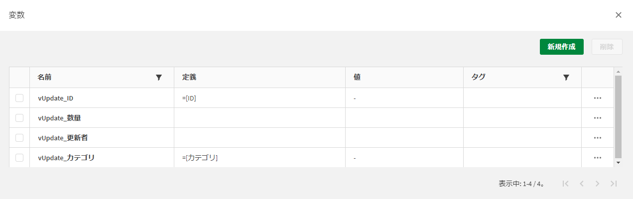Open more options for vUpdate_ID
Image resolution: width=633 pixels, height=199 pixels.
598,98
